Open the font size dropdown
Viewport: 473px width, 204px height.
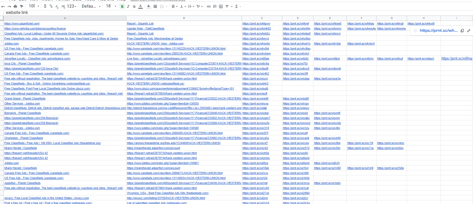click(111, 6)
